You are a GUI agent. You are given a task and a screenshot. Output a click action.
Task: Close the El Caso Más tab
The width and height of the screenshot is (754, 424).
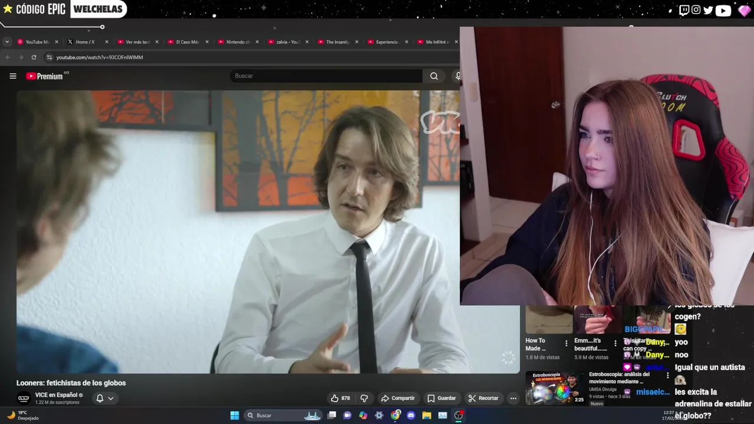click(x=207, y=42)
